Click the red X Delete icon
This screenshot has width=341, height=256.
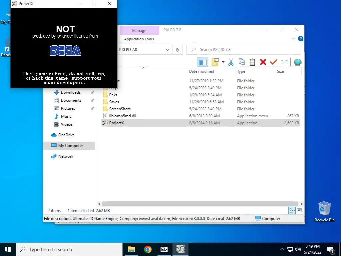pyautogui.click(x=263, y=62)
